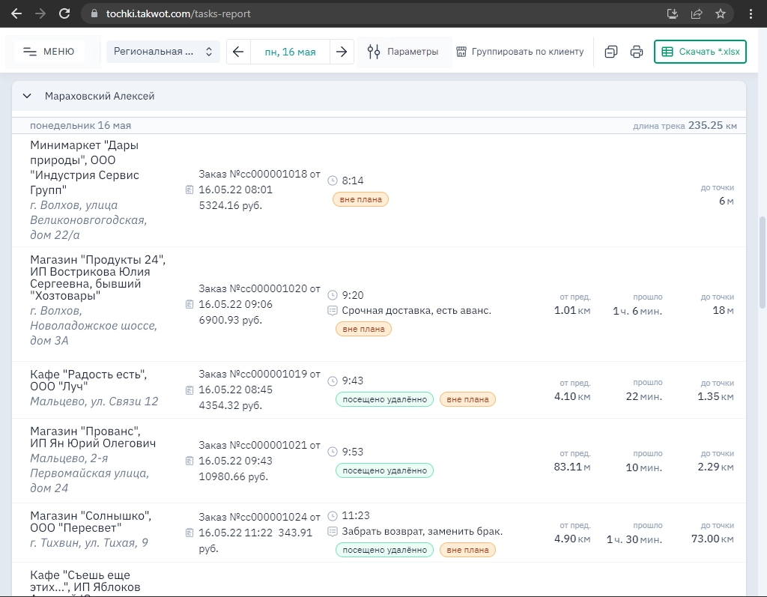Open the Параметры settings
Screen dimensions: 767x597
tap(403, 52)
